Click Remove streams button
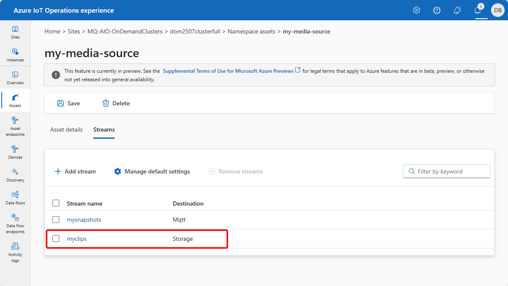 pos(236,171)
